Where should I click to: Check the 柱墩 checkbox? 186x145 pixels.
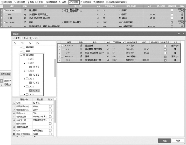pos(24,51)
